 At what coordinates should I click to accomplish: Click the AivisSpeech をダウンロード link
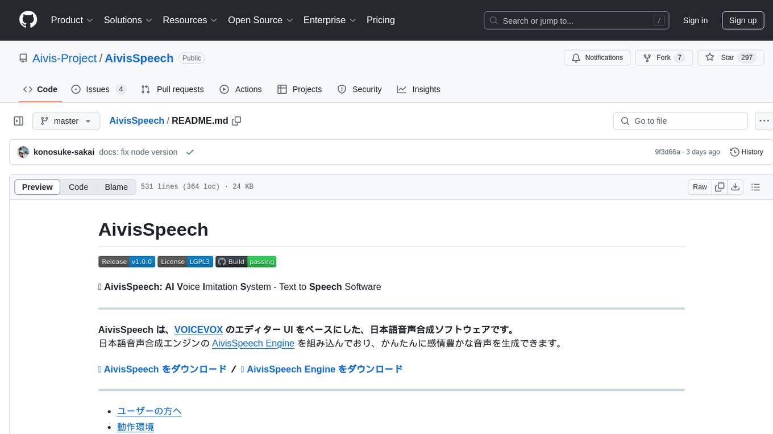(163, 369)
